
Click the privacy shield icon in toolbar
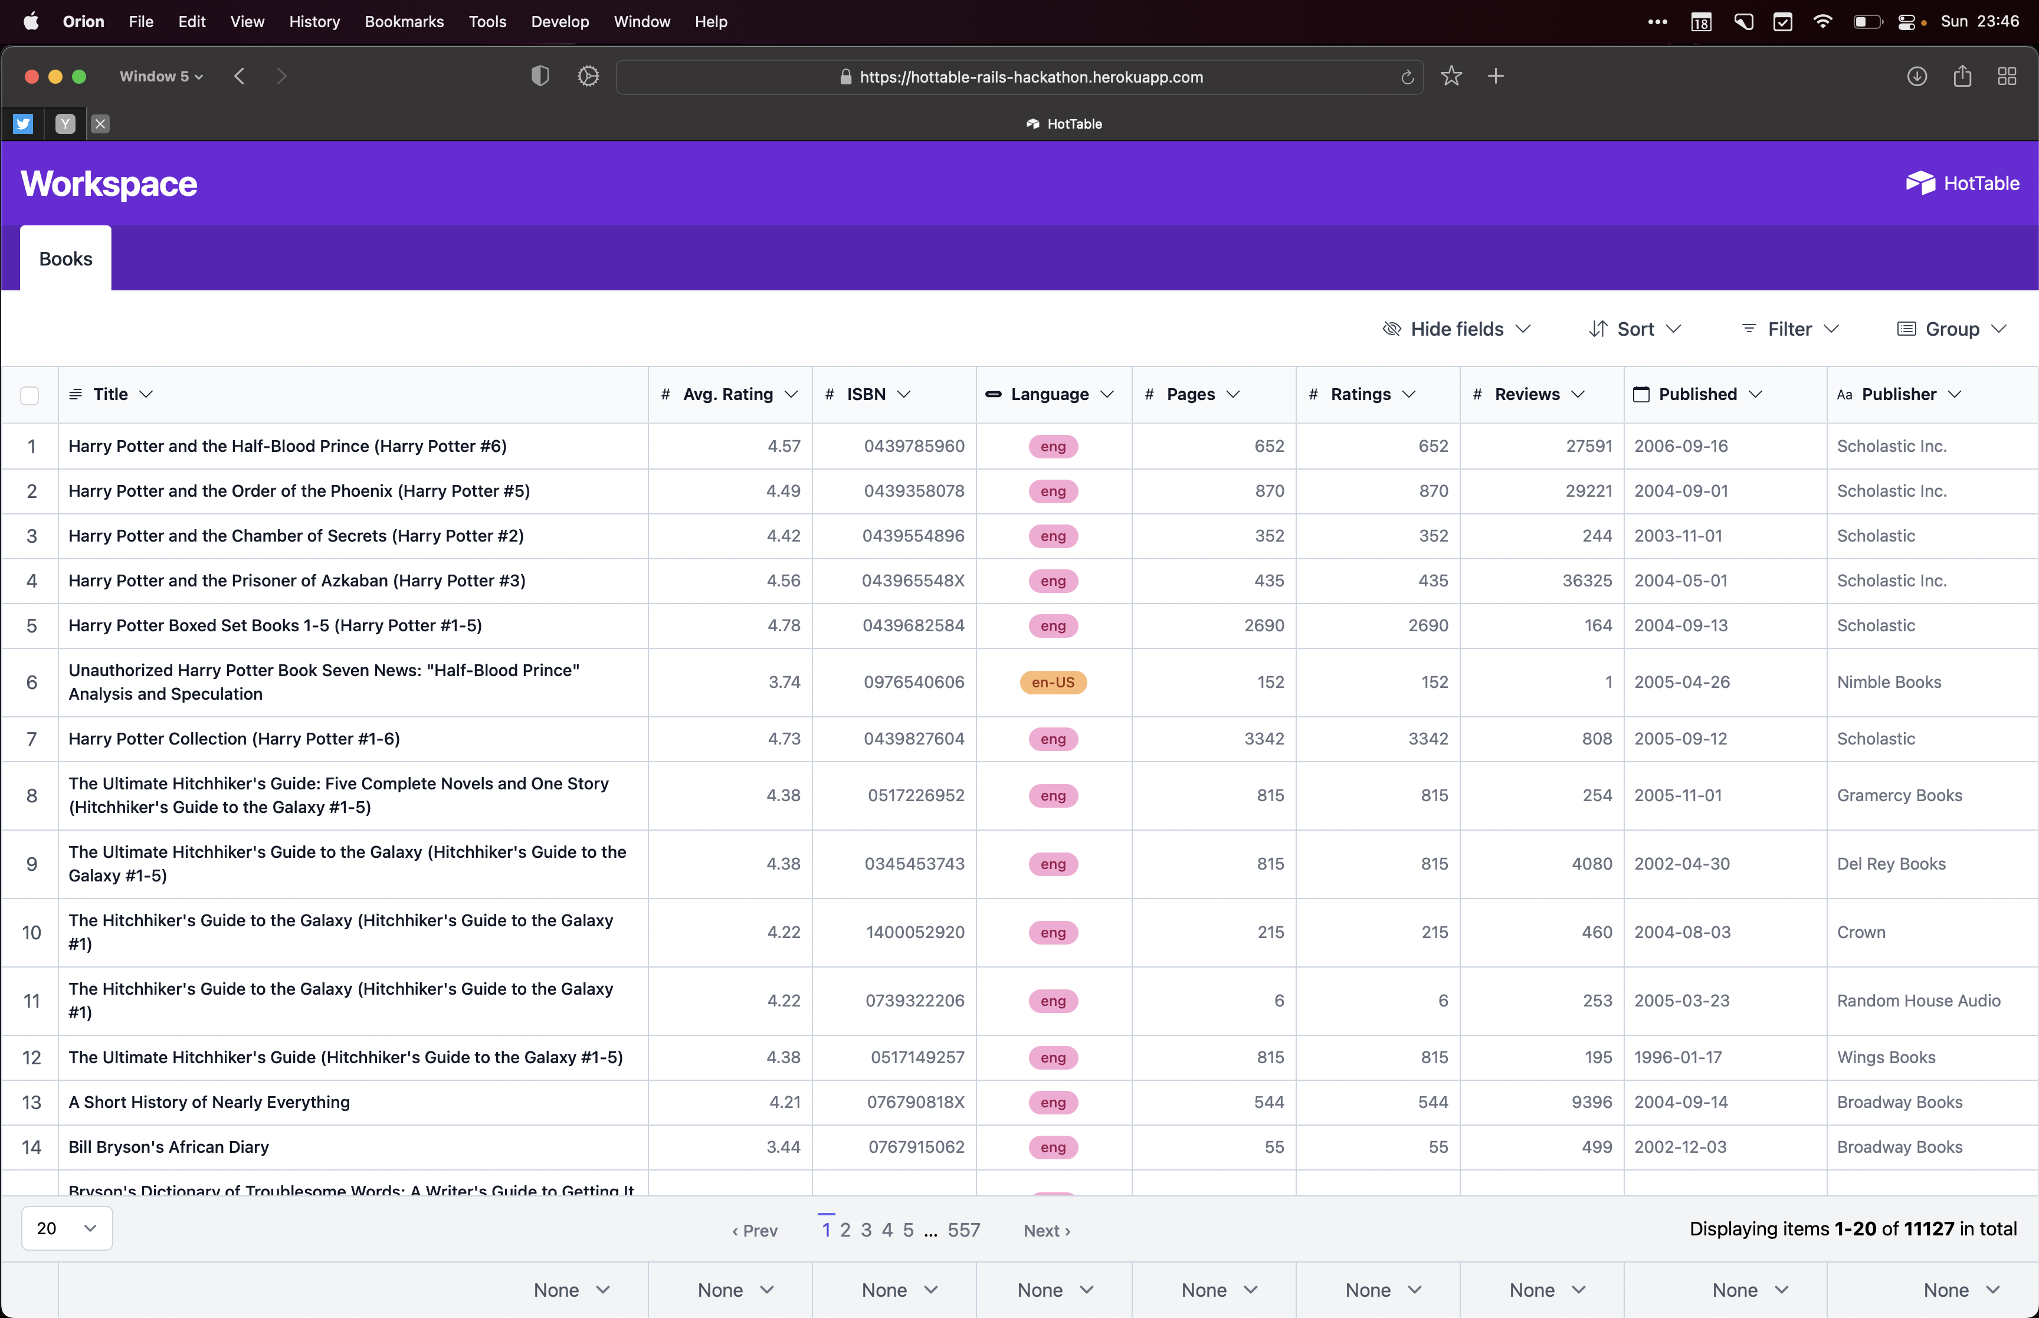(539, 76)
